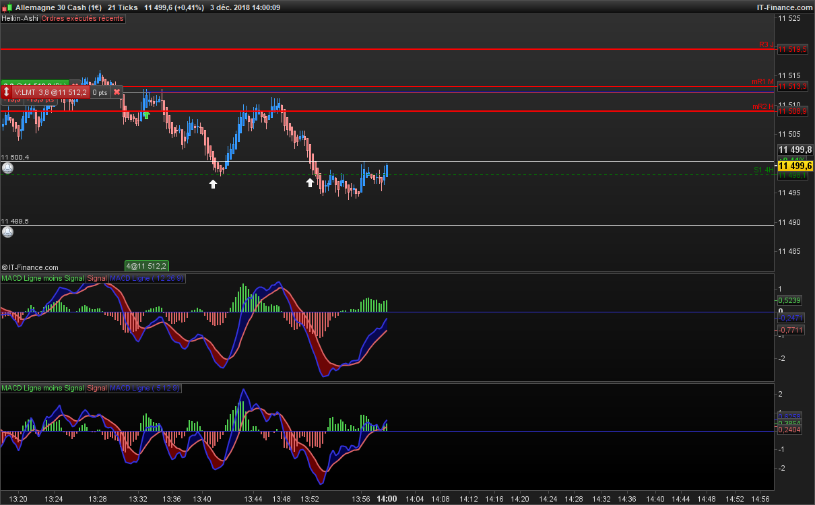Click the mR1 M pivot label
The height and width of the screenshot is (505, 815).
[762, 82]
